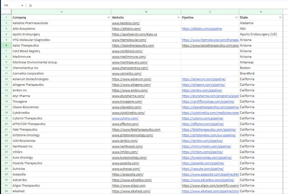Open https://vaxcyte.com/pipeline/ link
Screen dimensions: 288x194
(203, 169)
